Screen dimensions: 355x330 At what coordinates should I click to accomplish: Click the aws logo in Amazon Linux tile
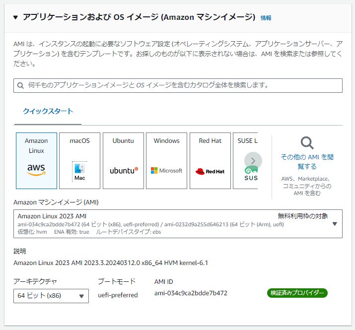[36, 170]
